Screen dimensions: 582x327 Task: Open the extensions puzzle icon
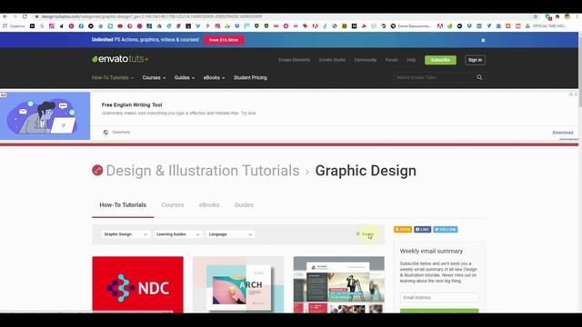point(557,16)
